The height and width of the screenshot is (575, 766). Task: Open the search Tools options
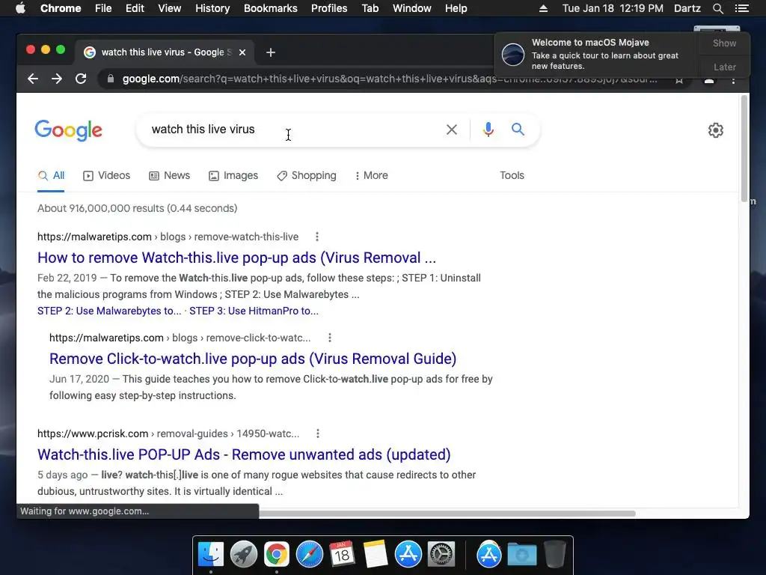pos(512,175)
